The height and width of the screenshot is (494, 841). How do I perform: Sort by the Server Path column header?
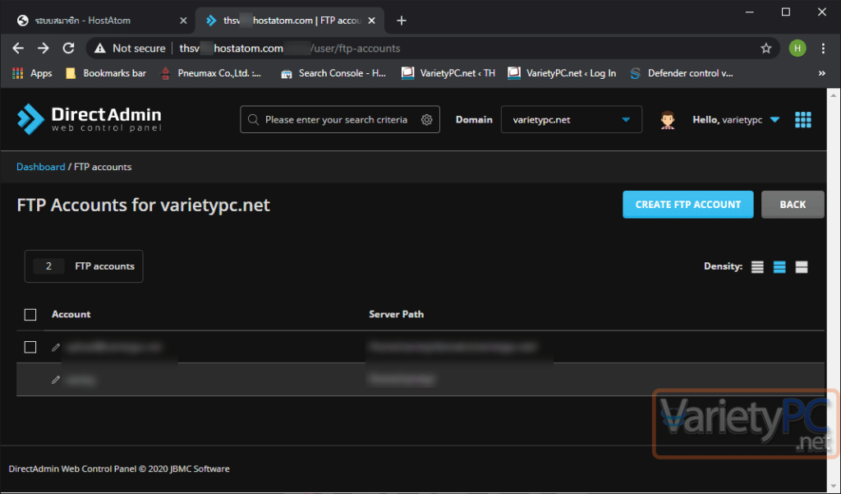click(397, 315)
